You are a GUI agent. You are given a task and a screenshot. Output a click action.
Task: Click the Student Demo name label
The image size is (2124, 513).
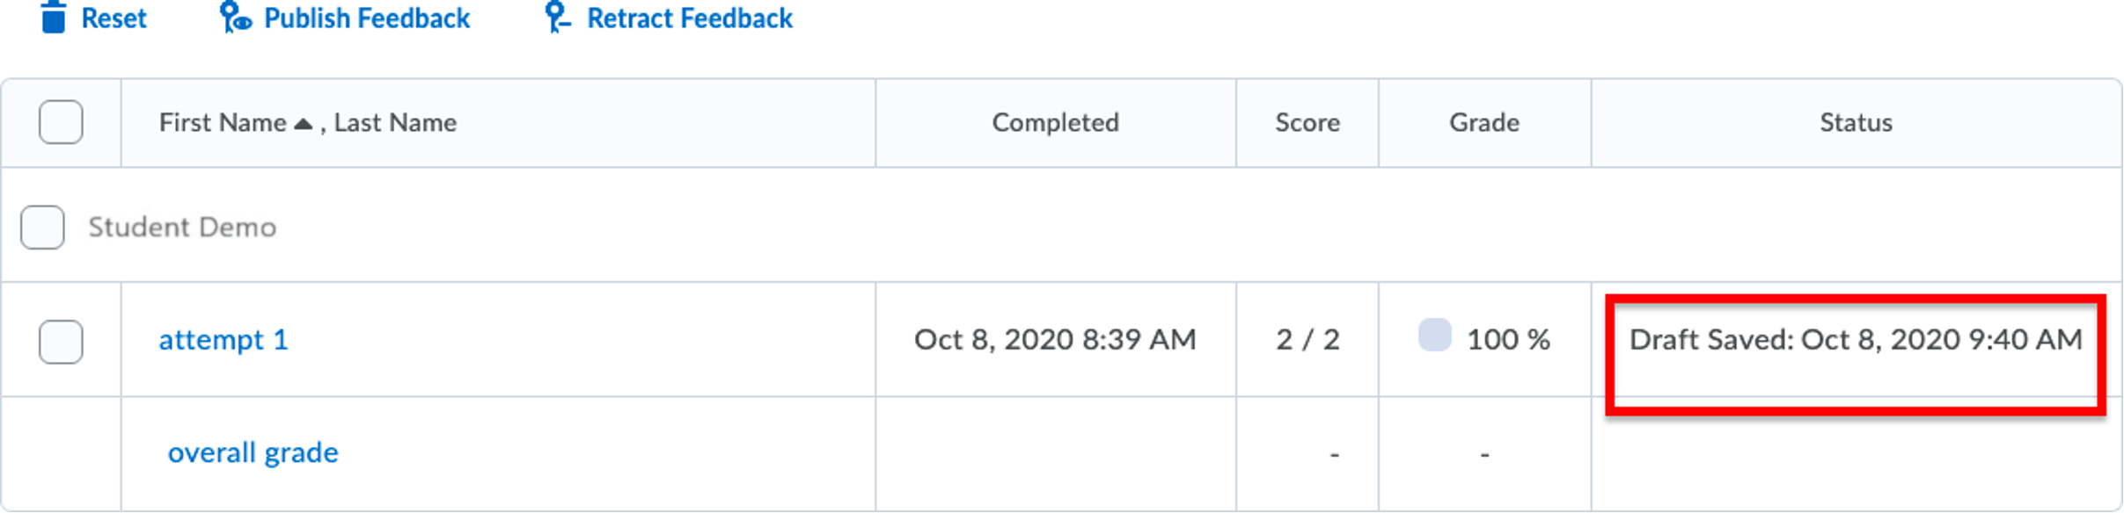182,227
